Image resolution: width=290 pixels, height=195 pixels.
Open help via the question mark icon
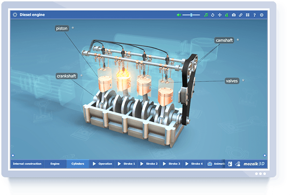tap(254, 15)
